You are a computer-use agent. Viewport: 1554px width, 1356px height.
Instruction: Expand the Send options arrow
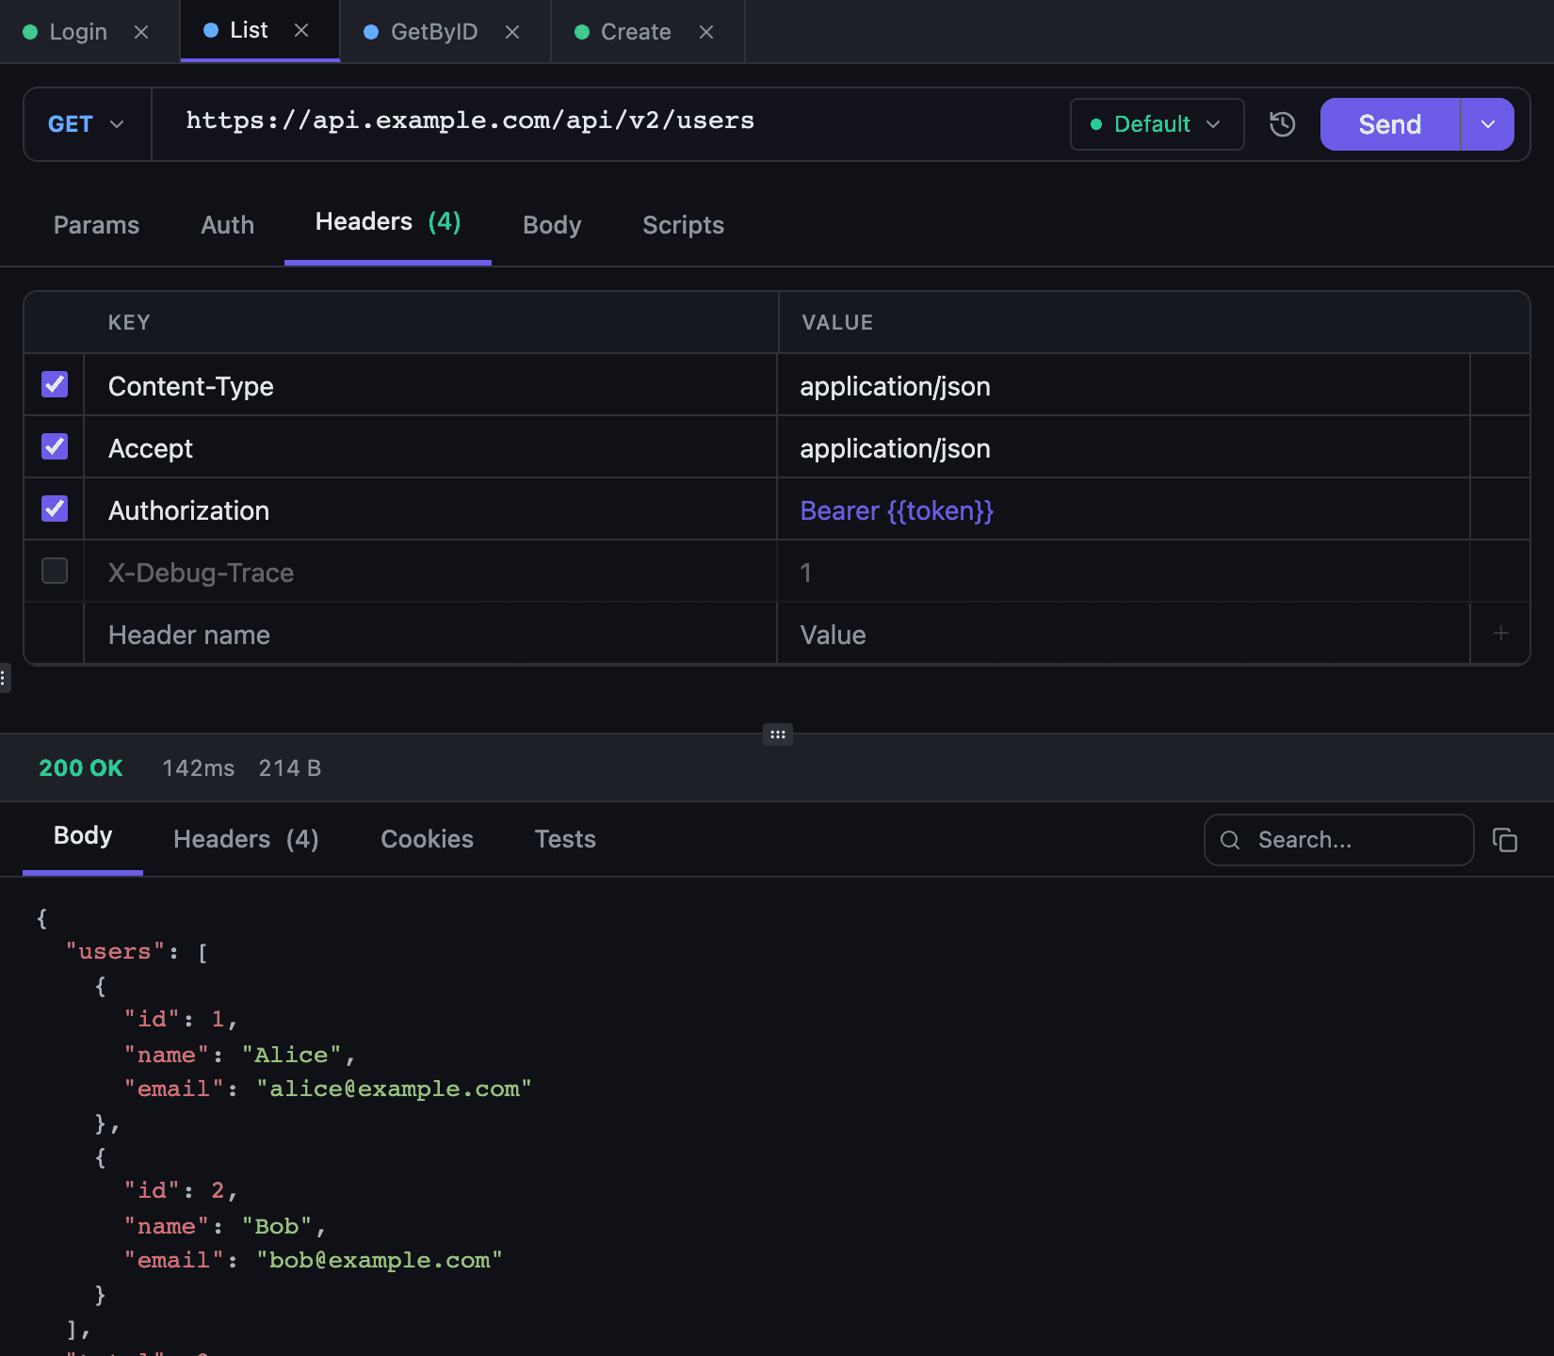tap(1488, 124)
